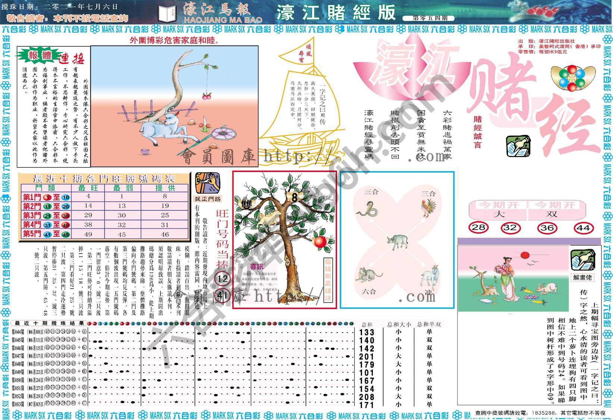Click the 解畫佬 hand-writing icon
The width and height of the screenshot is (613, 420).
point(583,260)
